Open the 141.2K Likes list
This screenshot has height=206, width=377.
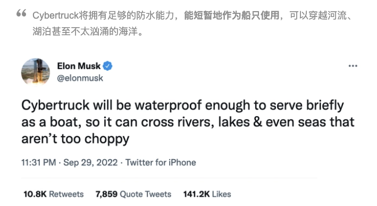207,194
